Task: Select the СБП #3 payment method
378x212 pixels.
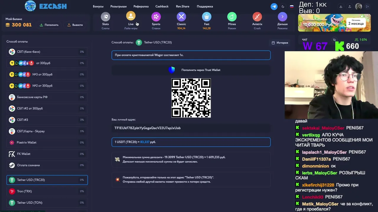Action: (x=47, y=120)
